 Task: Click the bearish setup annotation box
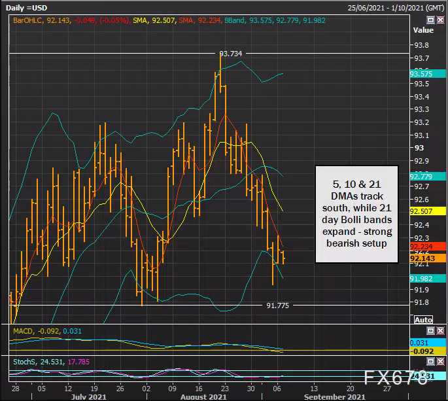click(356, 213)
